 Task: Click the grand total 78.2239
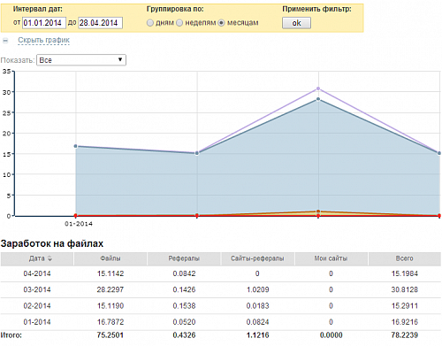pyautogui.click(x=405, y=335)
